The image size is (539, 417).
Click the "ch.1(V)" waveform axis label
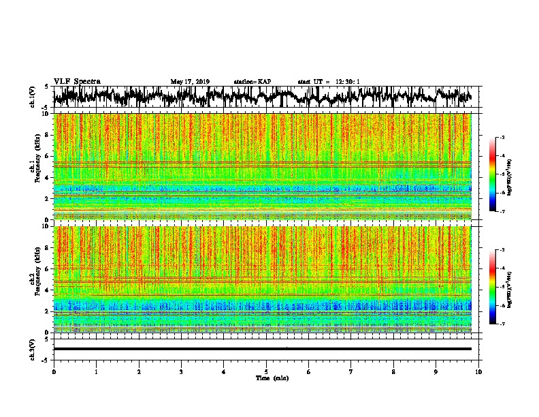(x=33, y=97)
